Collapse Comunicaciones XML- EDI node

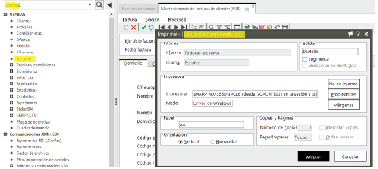pyautogui.click(x=5, y=134)
